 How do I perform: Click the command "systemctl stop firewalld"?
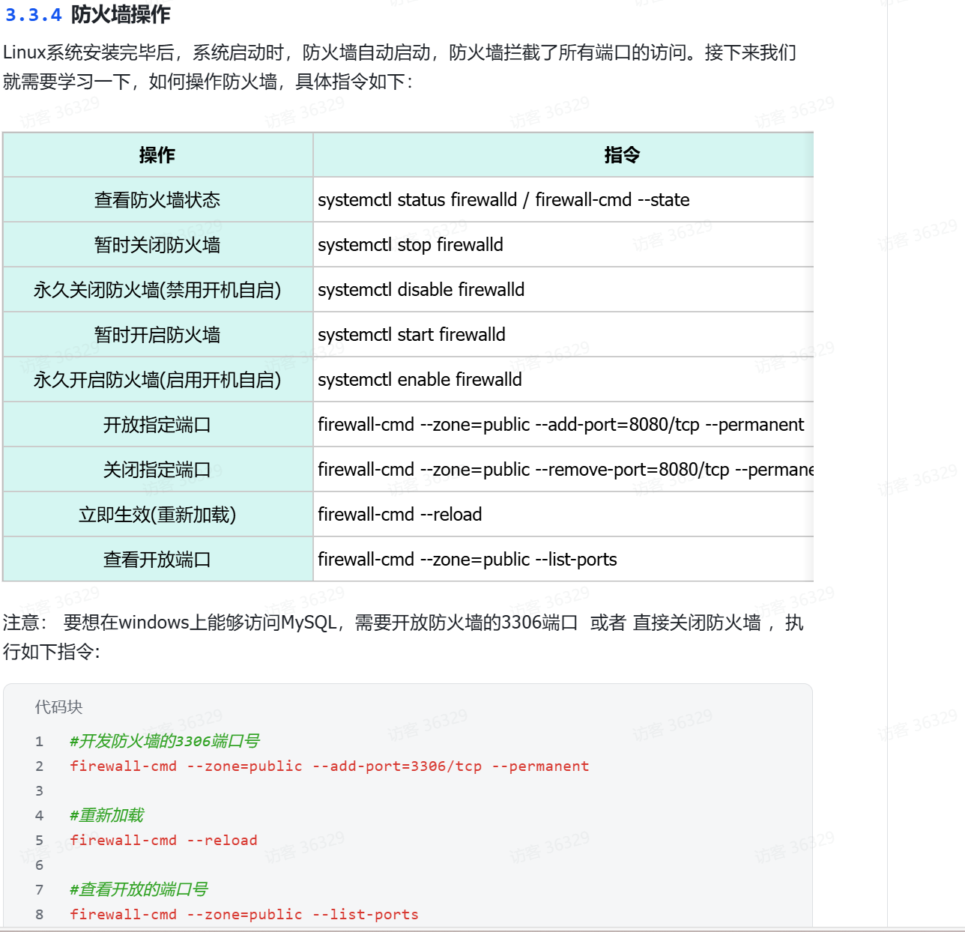411,245
